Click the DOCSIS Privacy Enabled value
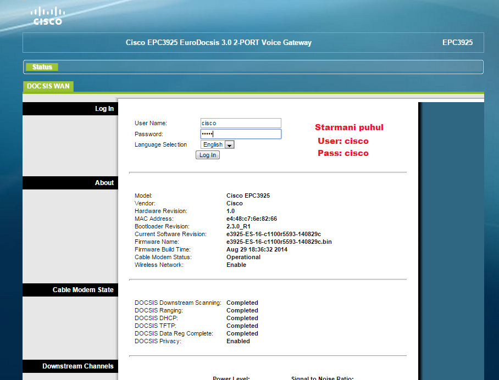The width and height of the screenshot is (499, 380). [x=238, y=341]
